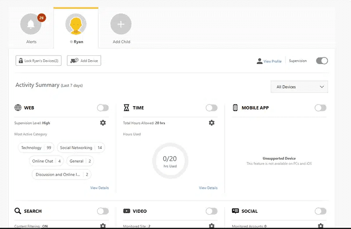
Task: Open the Alerts bell icon
Action: [31, 25]
